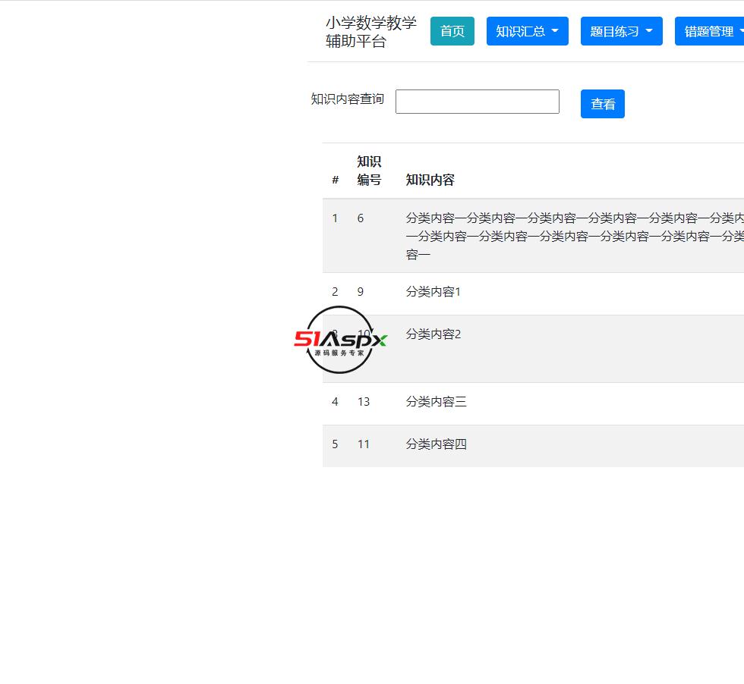Open the 知识汇总 dropdown menu

coord(527,31)
